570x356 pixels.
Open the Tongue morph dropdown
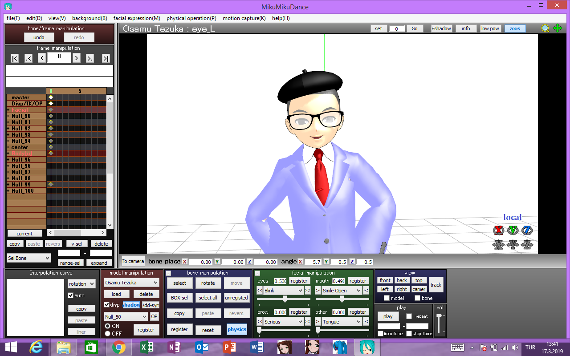[x=342, y=322]
